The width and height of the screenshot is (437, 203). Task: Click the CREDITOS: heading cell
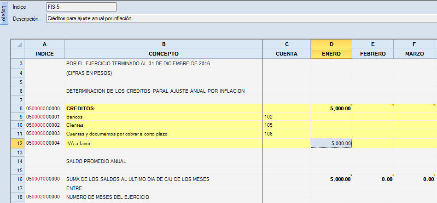pos(163,108)
